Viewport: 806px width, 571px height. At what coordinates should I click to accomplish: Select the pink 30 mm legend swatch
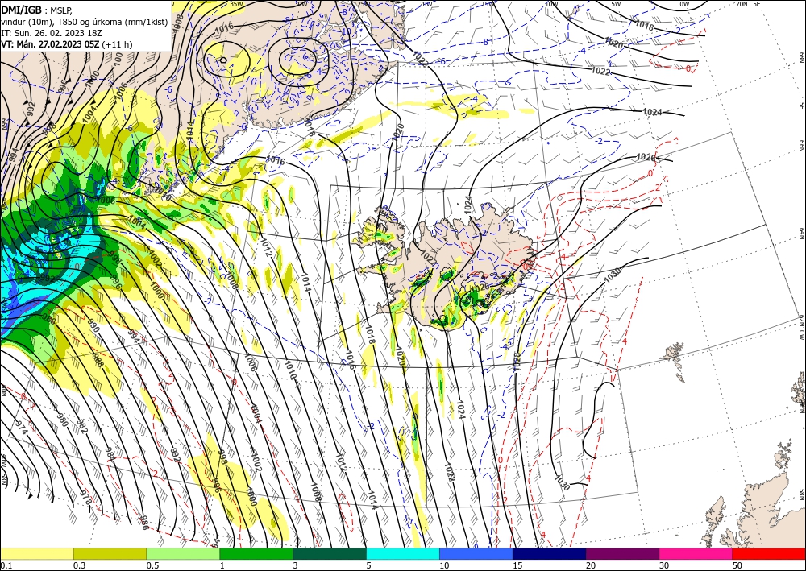tap(696, 553)
